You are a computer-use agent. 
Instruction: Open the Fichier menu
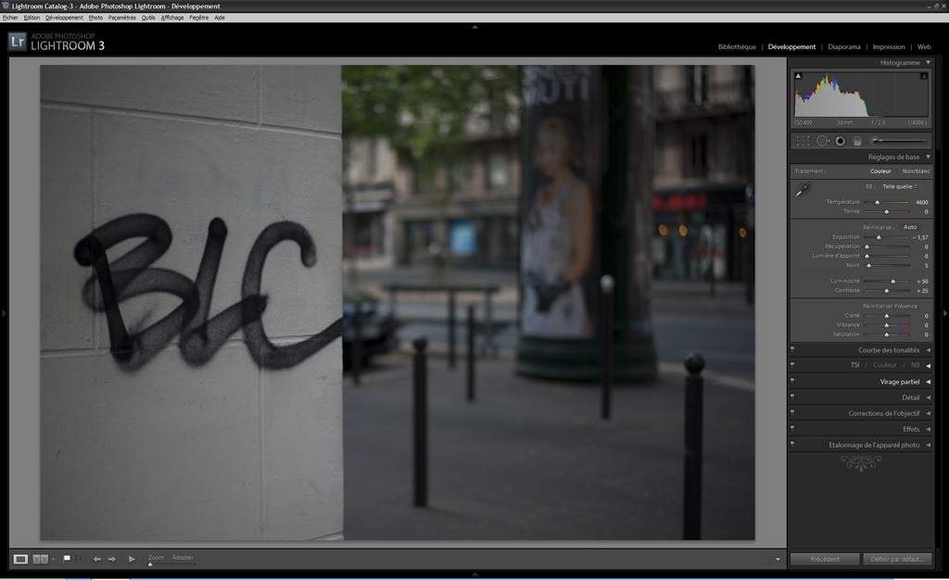point(10,18)
